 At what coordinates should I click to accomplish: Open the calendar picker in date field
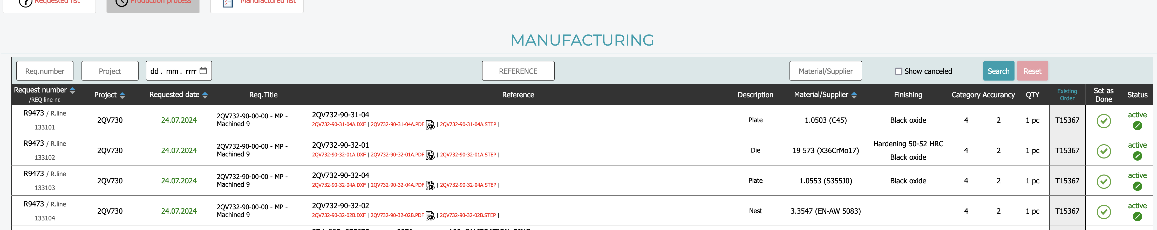[203, 71]
